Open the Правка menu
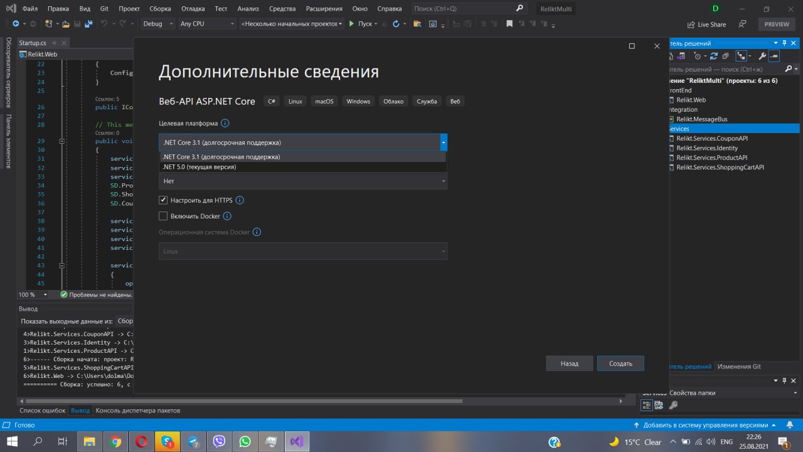This screenshot has width=803, height=452. pyautogui.click(x=58, y=9)
